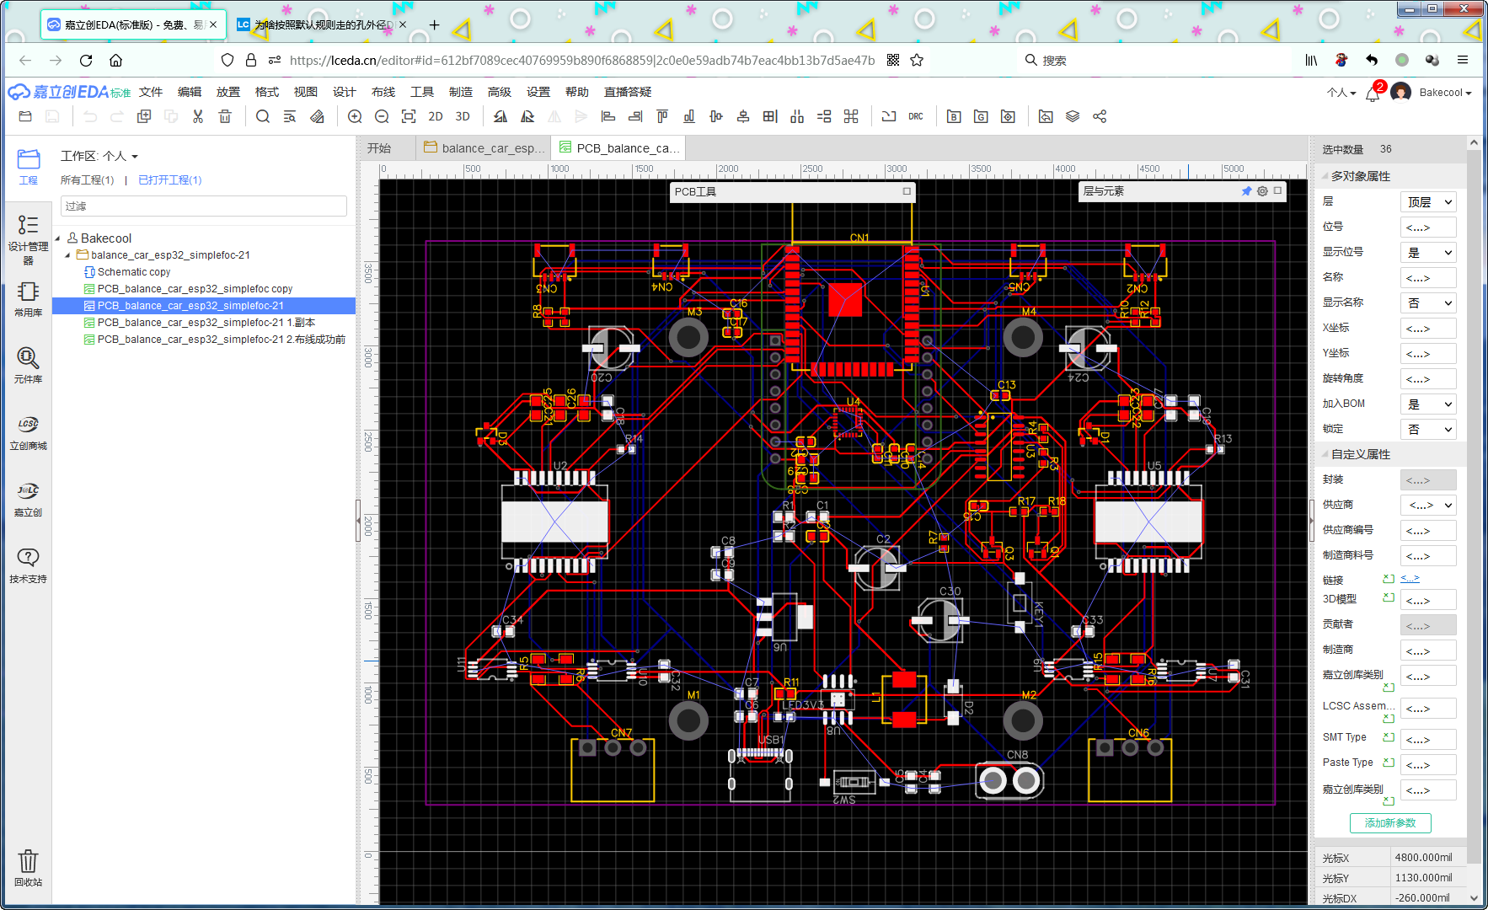
Task: Click the 位号 input field
Action: click(1428, 227)
